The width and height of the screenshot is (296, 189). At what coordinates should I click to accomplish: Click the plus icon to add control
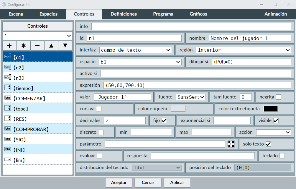click(9, 46)
